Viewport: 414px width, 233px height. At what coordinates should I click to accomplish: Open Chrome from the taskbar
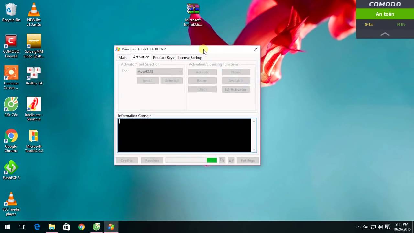82,227
